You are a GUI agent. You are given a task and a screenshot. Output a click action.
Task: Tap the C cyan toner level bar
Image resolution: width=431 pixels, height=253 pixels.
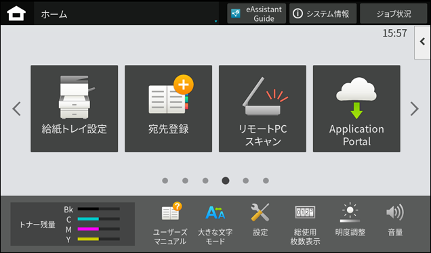pos(99,219)
